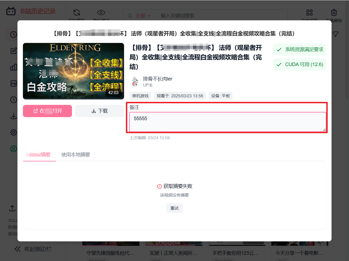This screenshot has width=349, height=261.
Task: Click the 设备: 平板 tag
Action: (x=221, y=96)
